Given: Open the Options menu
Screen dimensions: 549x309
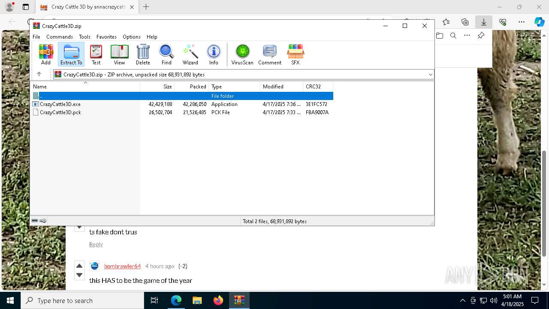Looking at the screenshot, I should [131, 37].
